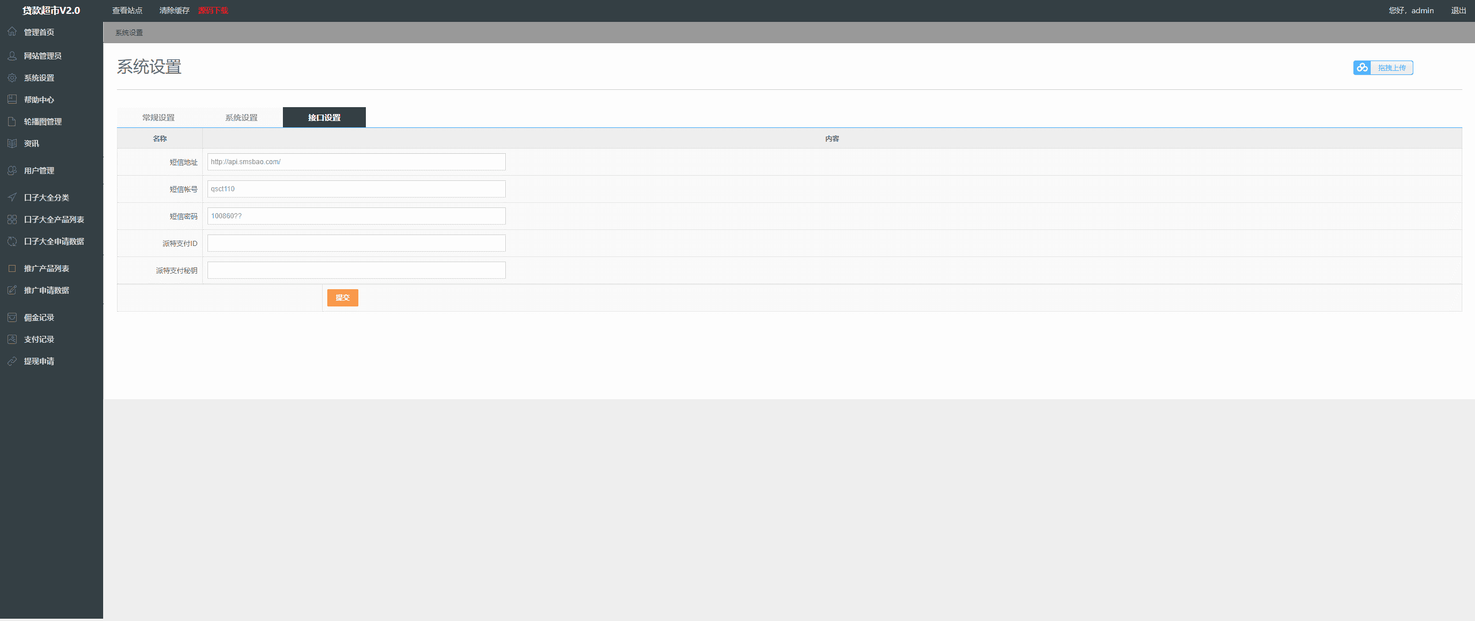Image resolution: width=1475 pixels, height=621 pixels.
Task: Click the 提交 submit button
Action: pyautogui.click(x=343, y=298)
